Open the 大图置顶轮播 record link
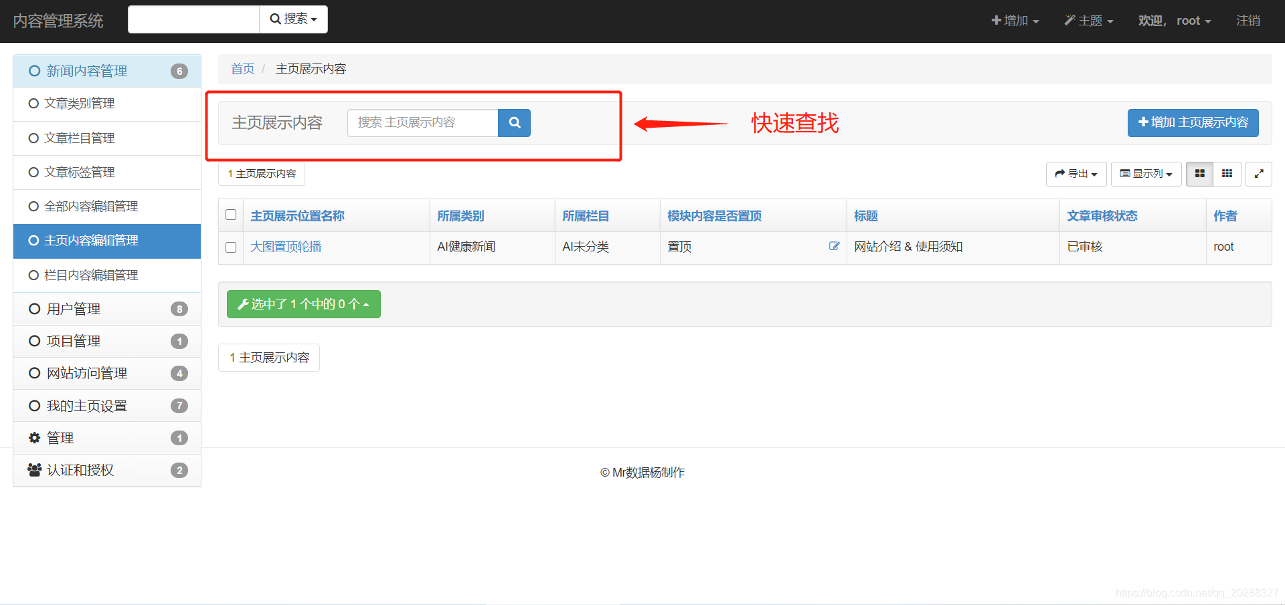The height and width of the screenshot is (605, 1285). click(286, 247)
